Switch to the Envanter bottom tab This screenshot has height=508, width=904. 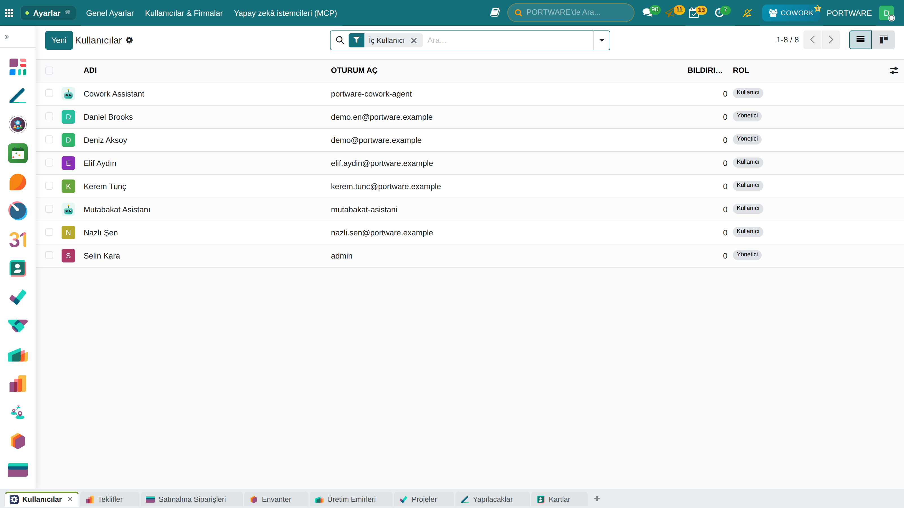coord(276,499)
